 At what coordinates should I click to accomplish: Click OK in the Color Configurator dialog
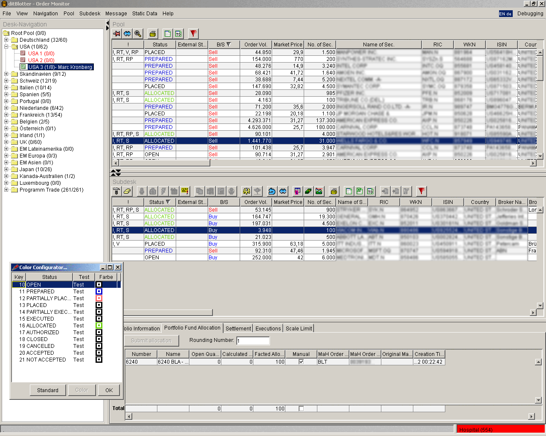pyautogui.click(x=109, y=390)
